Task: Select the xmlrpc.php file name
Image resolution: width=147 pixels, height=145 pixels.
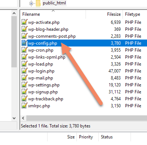Action: click(39, 106)
